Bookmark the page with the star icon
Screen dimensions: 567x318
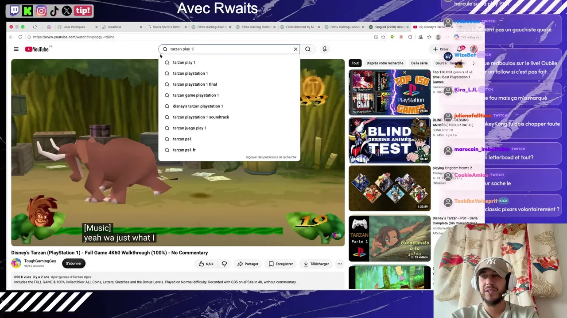click(x=383, y=37)
